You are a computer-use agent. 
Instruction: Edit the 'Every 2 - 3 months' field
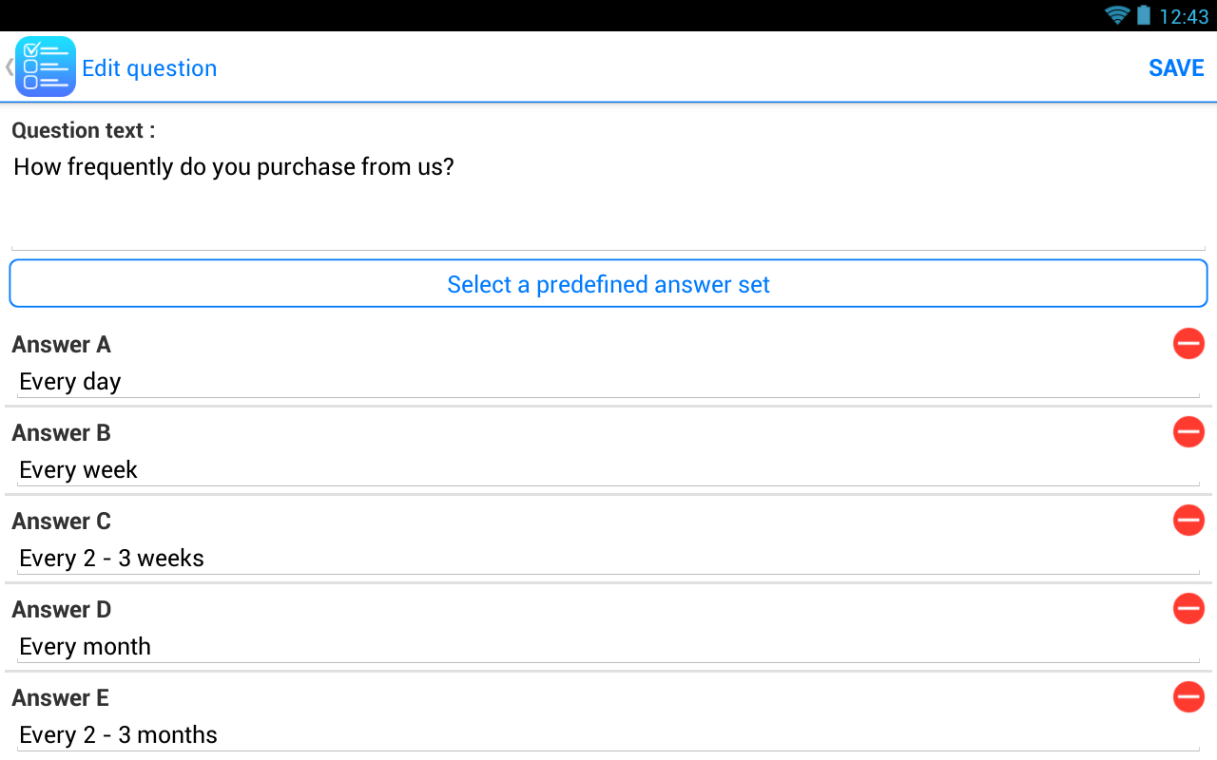(608, 735)
